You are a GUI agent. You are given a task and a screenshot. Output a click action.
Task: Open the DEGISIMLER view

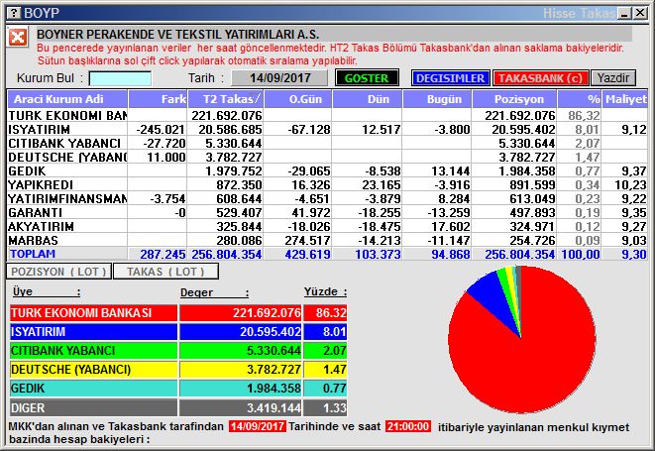tap(450, 78)
